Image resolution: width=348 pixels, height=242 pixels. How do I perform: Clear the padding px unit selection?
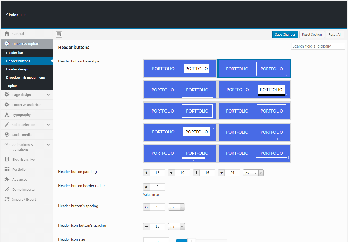[x=255, y=173]
